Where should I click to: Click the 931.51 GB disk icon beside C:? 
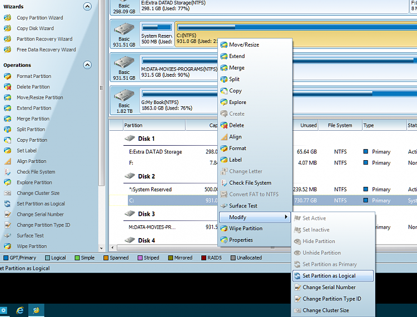pos(124,29)
